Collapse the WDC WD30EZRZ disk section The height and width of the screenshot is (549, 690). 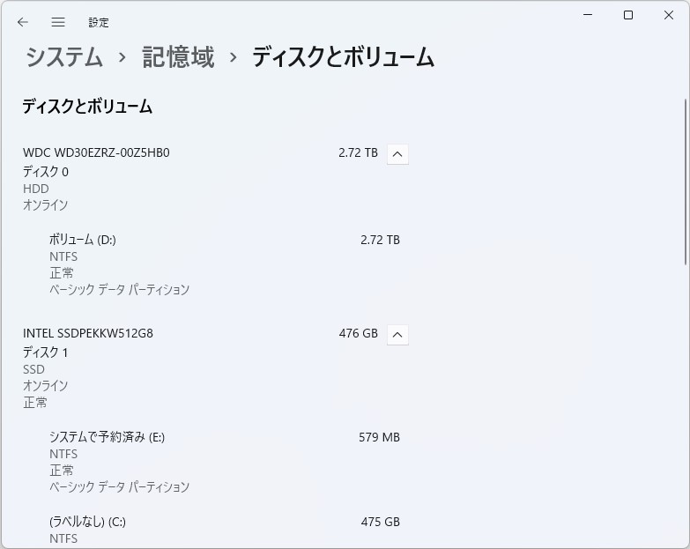click(397, 153)
